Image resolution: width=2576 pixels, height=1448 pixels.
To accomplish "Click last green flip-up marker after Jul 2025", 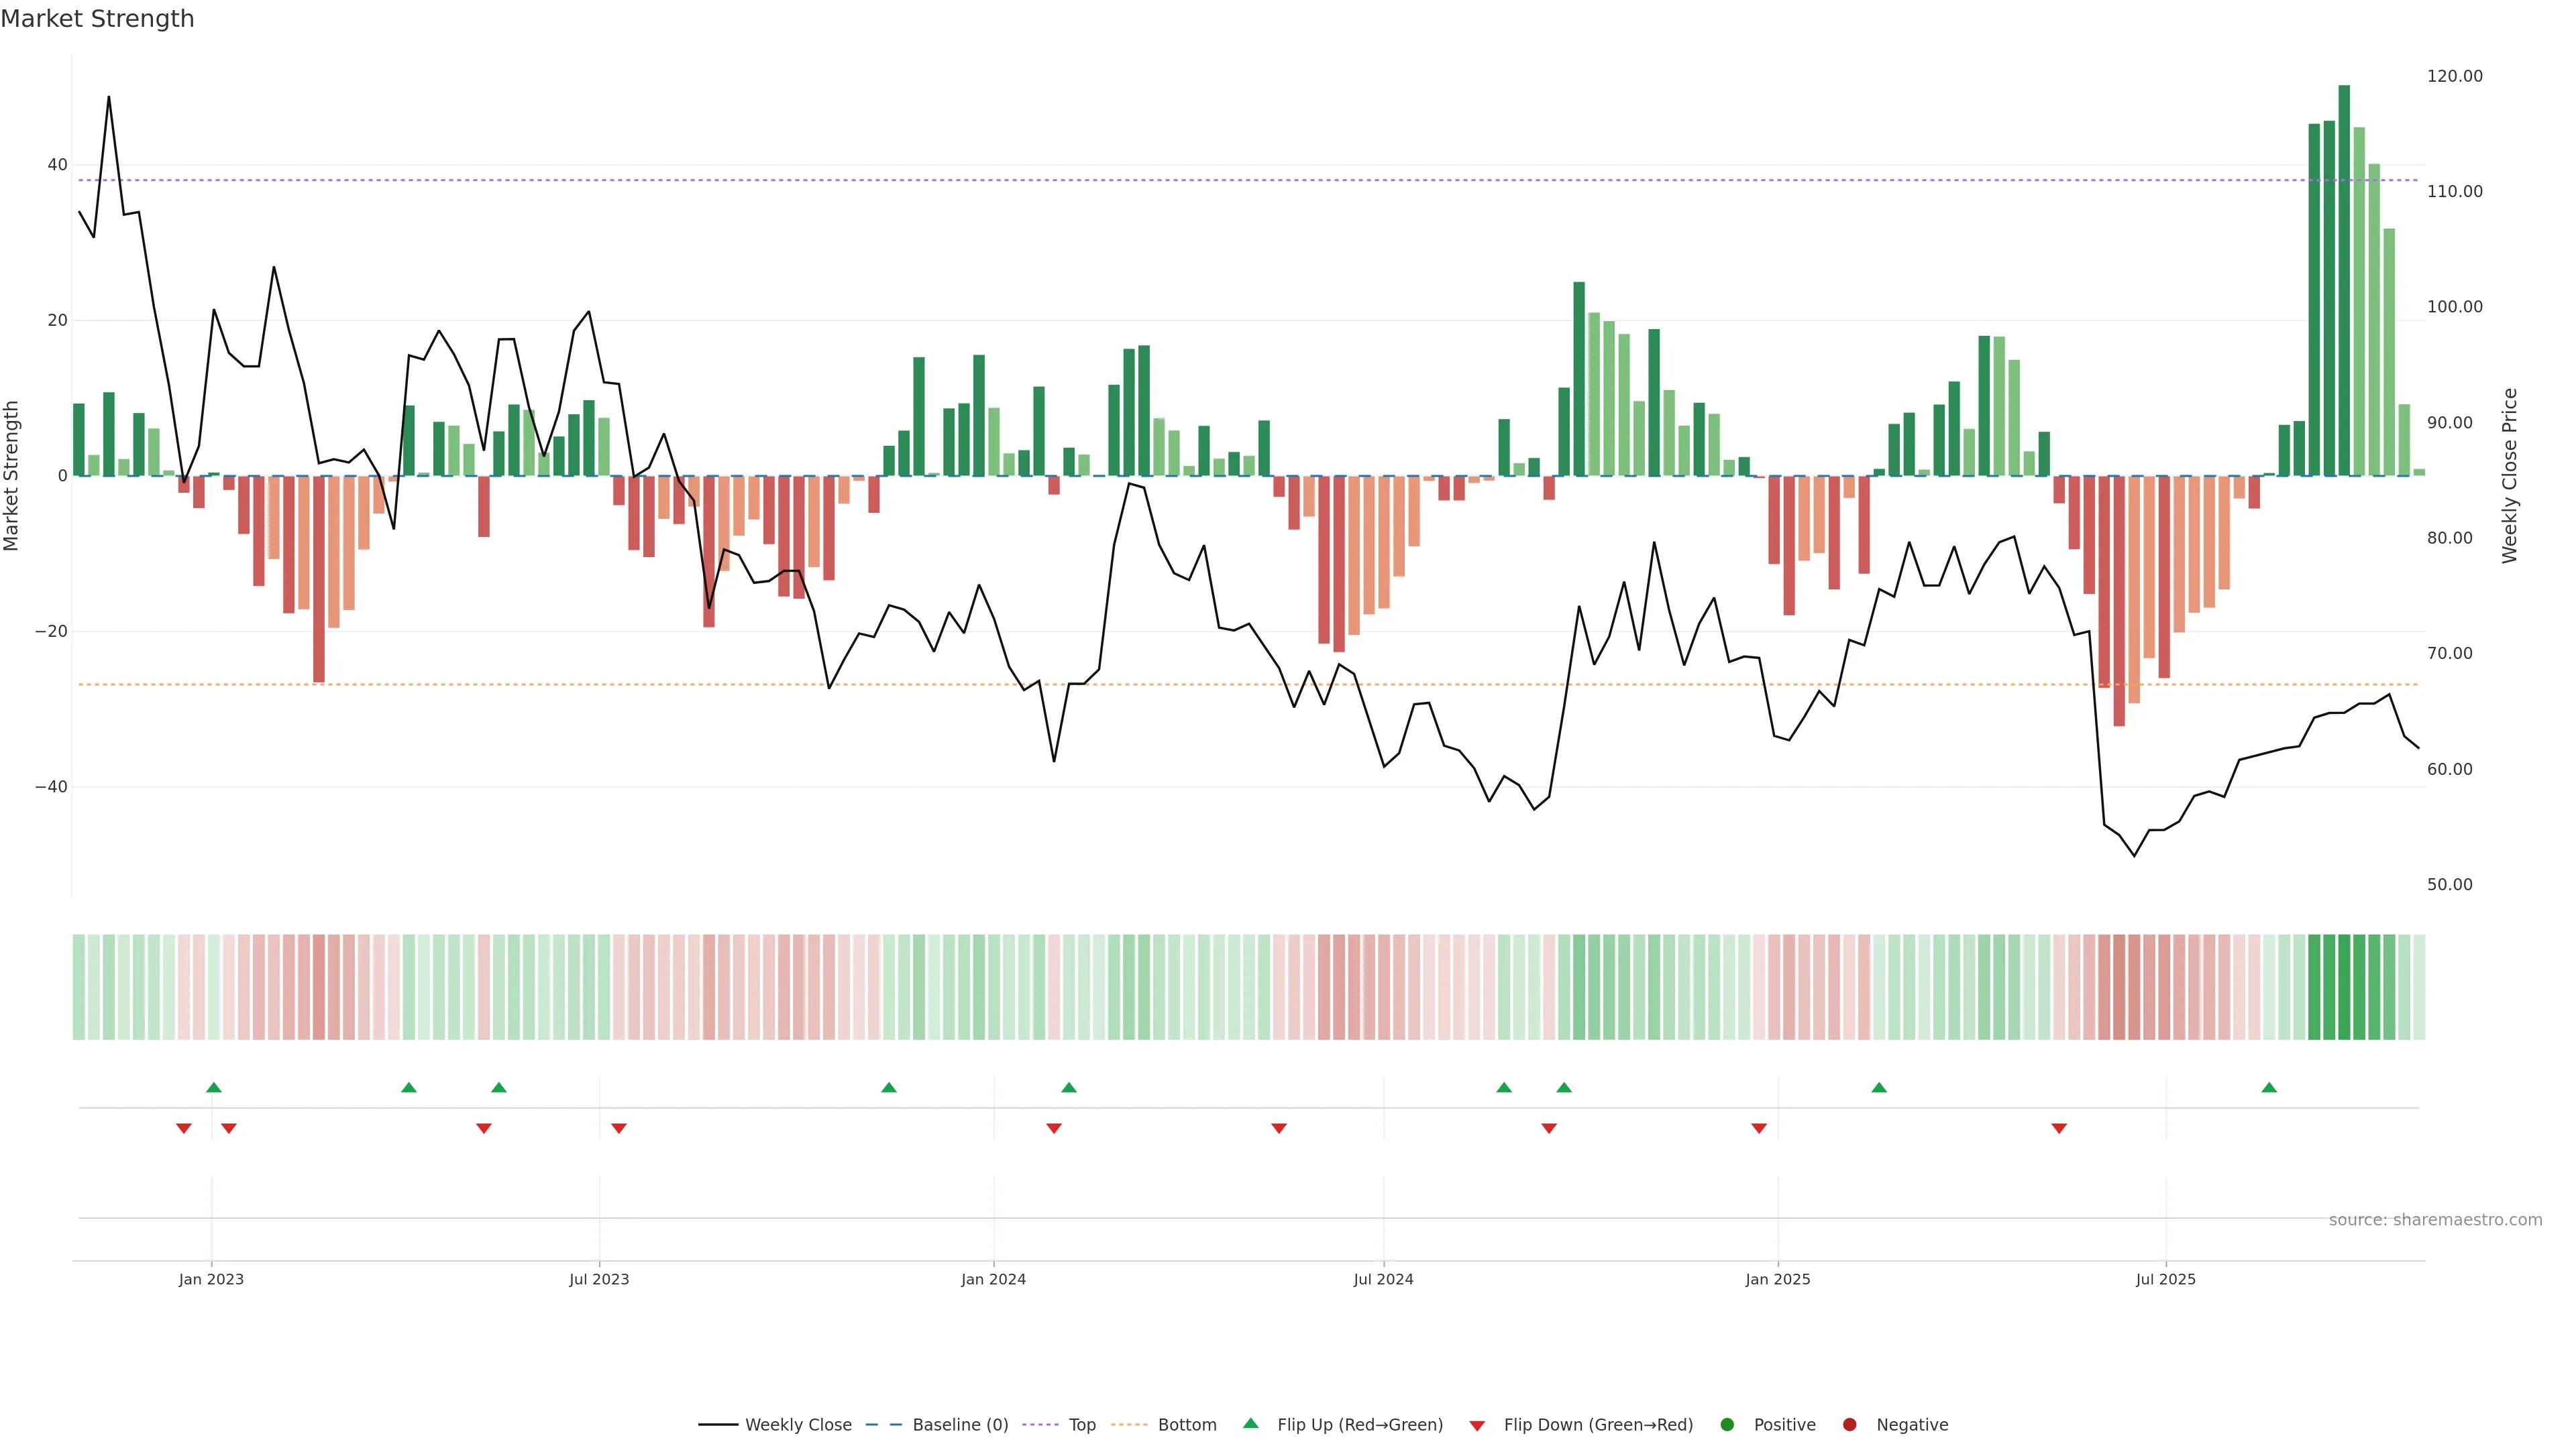I will (x=2269, y=1087).
